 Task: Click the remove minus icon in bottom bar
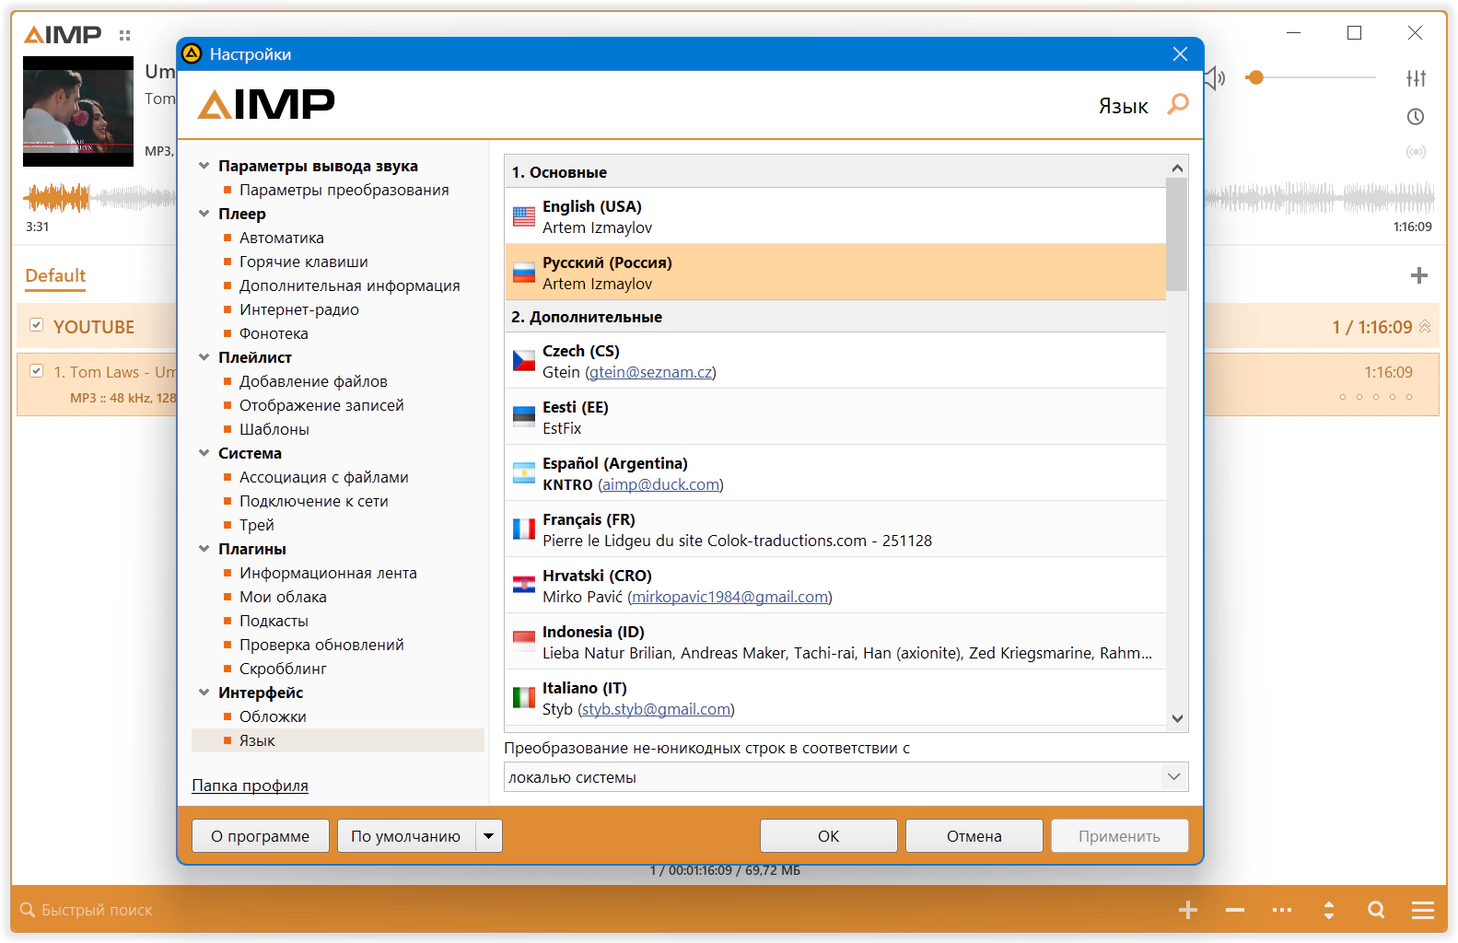pyautogui.click(x=1235, y=910)
